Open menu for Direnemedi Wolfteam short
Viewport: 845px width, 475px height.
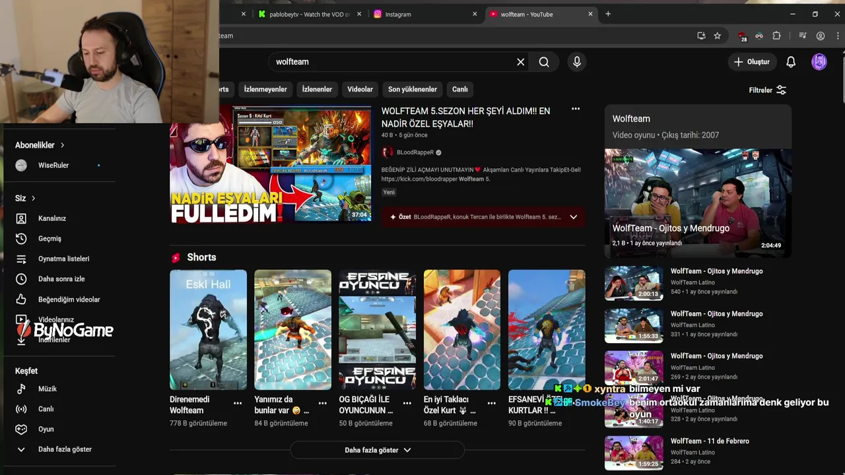[238, 403]
